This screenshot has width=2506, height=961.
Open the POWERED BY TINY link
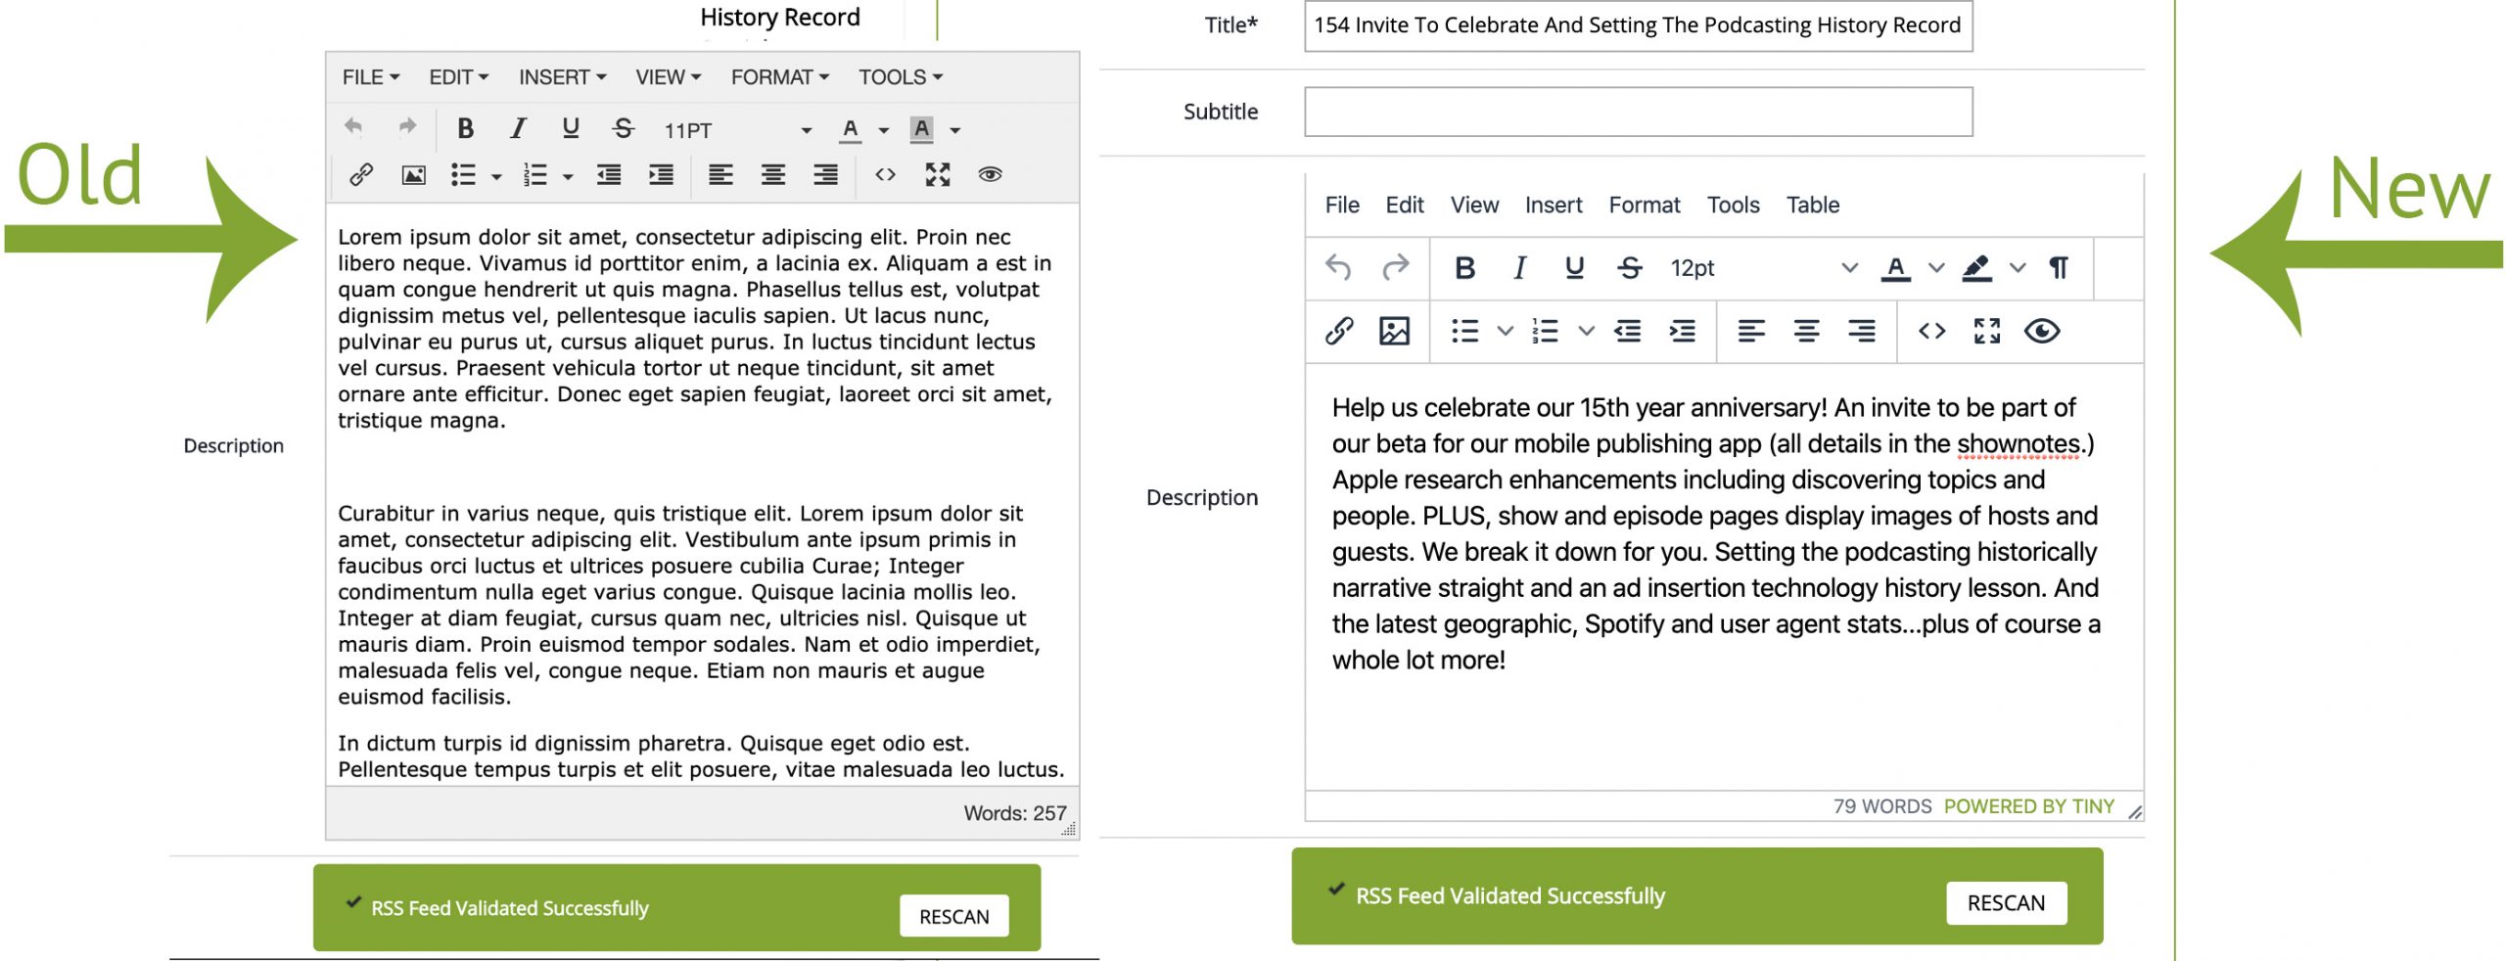coord(2028,807)
